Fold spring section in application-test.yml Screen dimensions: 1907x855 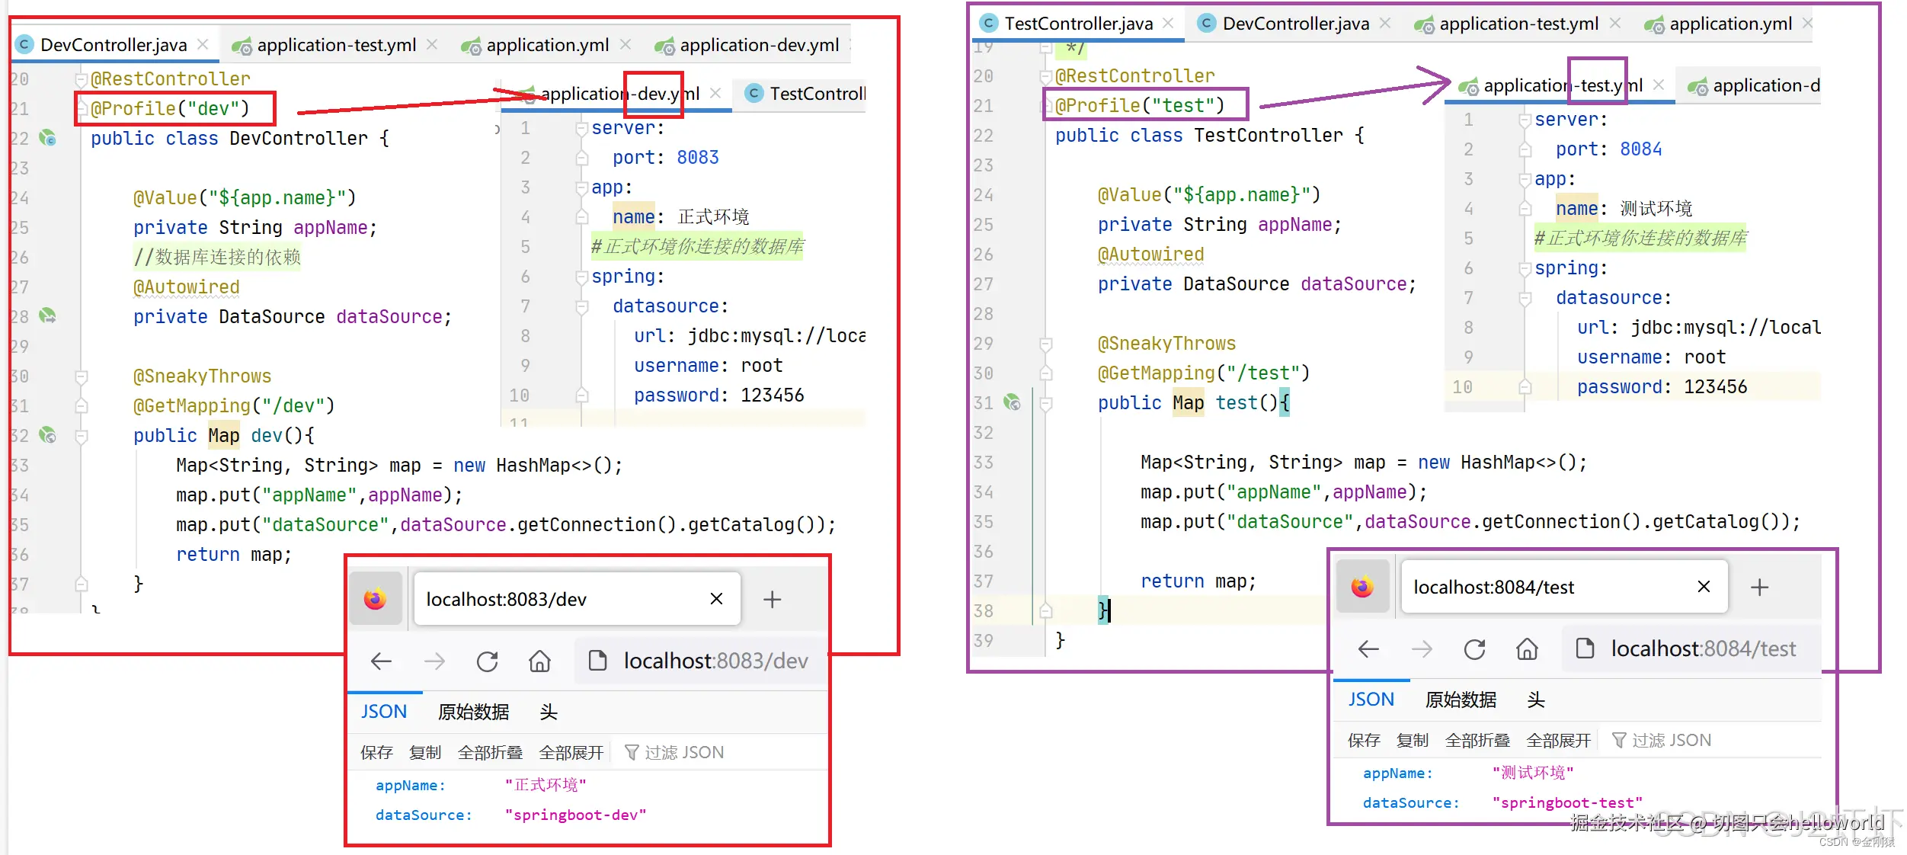point(1525,268)
